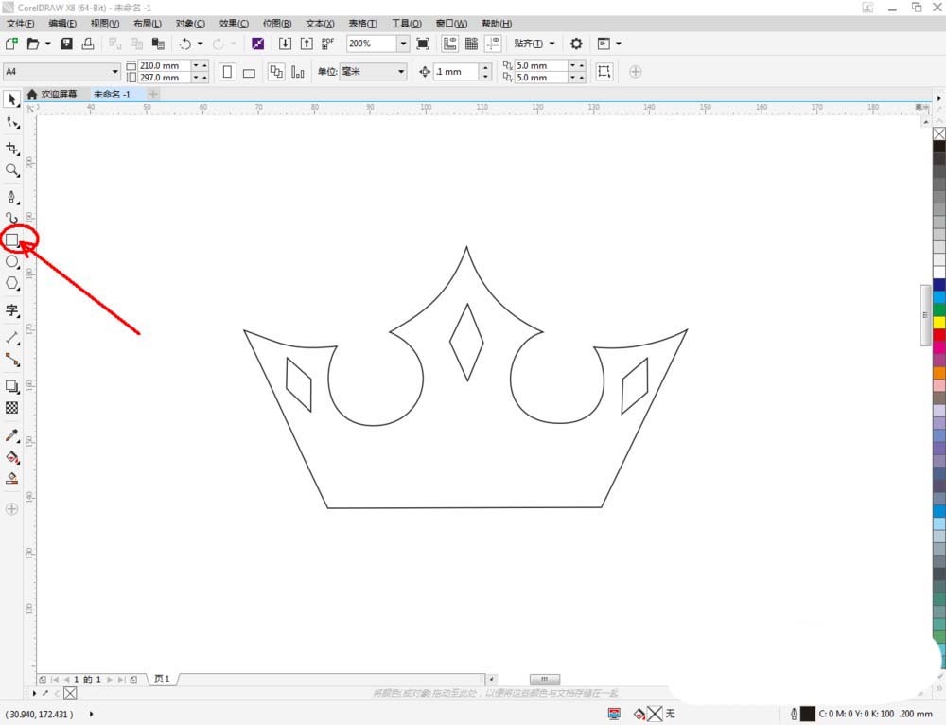
Task: Click the Undo arrow icon
Action: coord(185,44)
